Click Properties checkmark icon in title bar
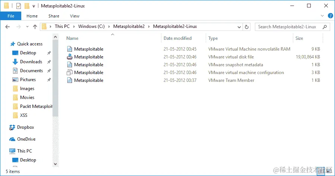 click(19, 6)
